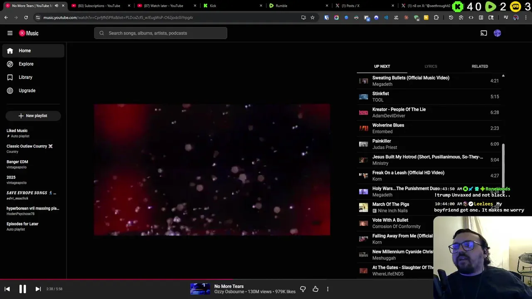Screen dimensions: 532x299
Task: Switch to the LYRICS tab
Action: pyautogui.click(x=431, y=66)
